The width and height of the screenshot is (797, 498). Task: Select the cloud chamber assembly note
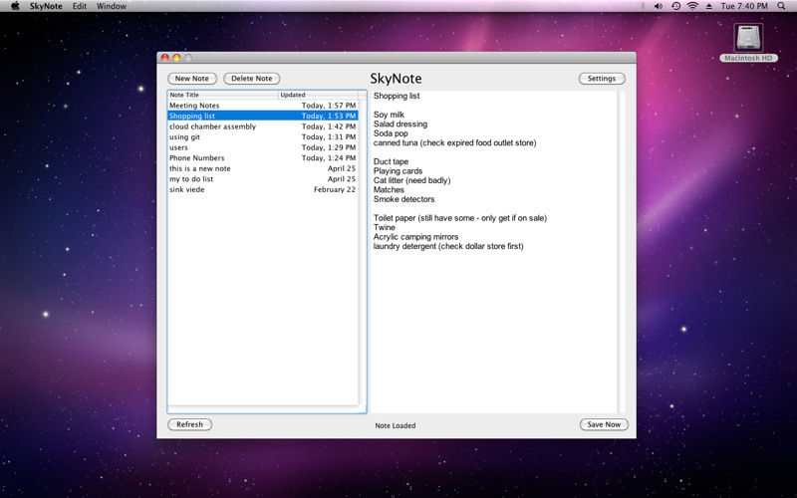point(263,126)
